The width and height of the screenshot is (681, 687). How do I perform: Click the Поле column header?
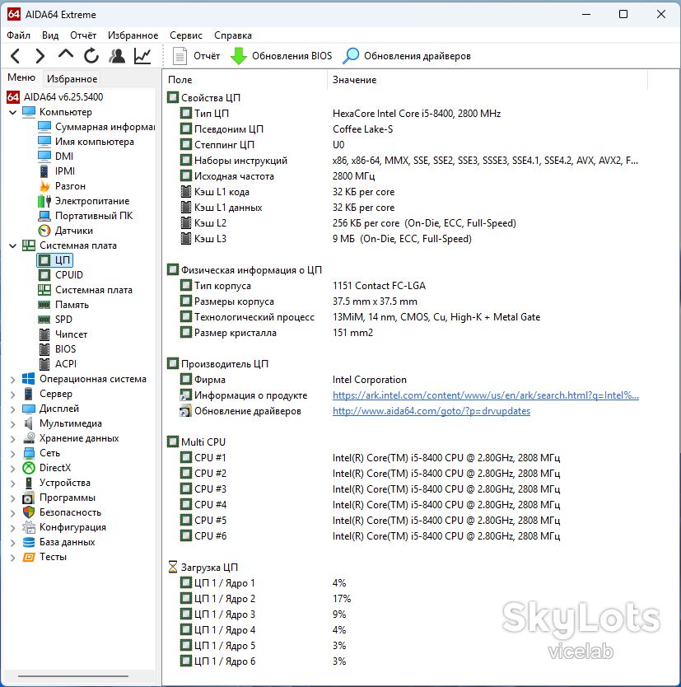pos(245,80)
